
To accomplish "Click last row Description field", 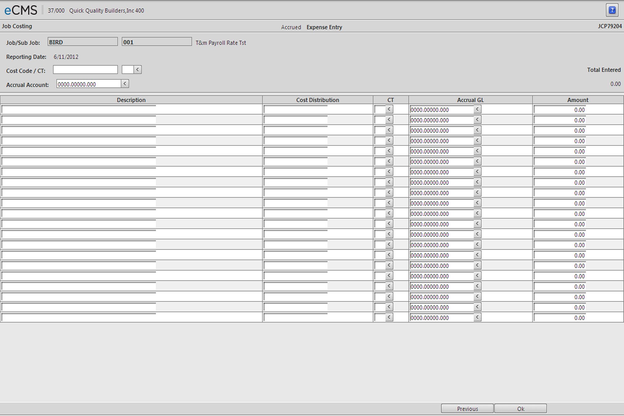I will [x=79, y=317].
